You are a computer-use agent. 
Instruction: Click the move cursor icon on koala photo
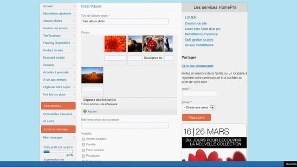click(x=152, y=45)
